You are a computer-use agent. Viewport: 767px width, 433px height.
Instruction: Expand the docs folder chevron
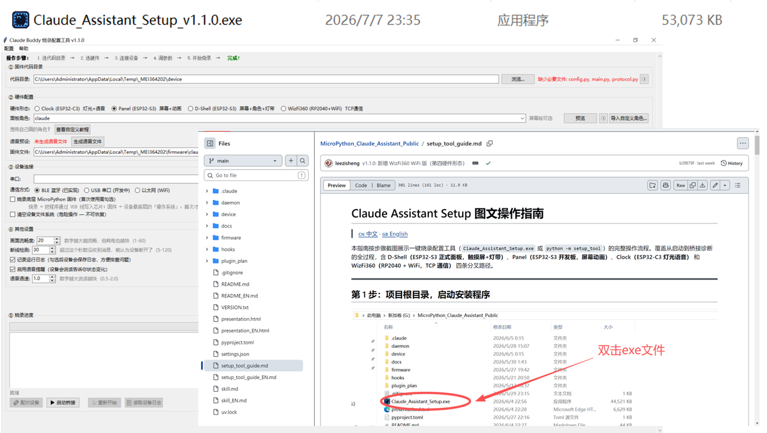(207, 226)
